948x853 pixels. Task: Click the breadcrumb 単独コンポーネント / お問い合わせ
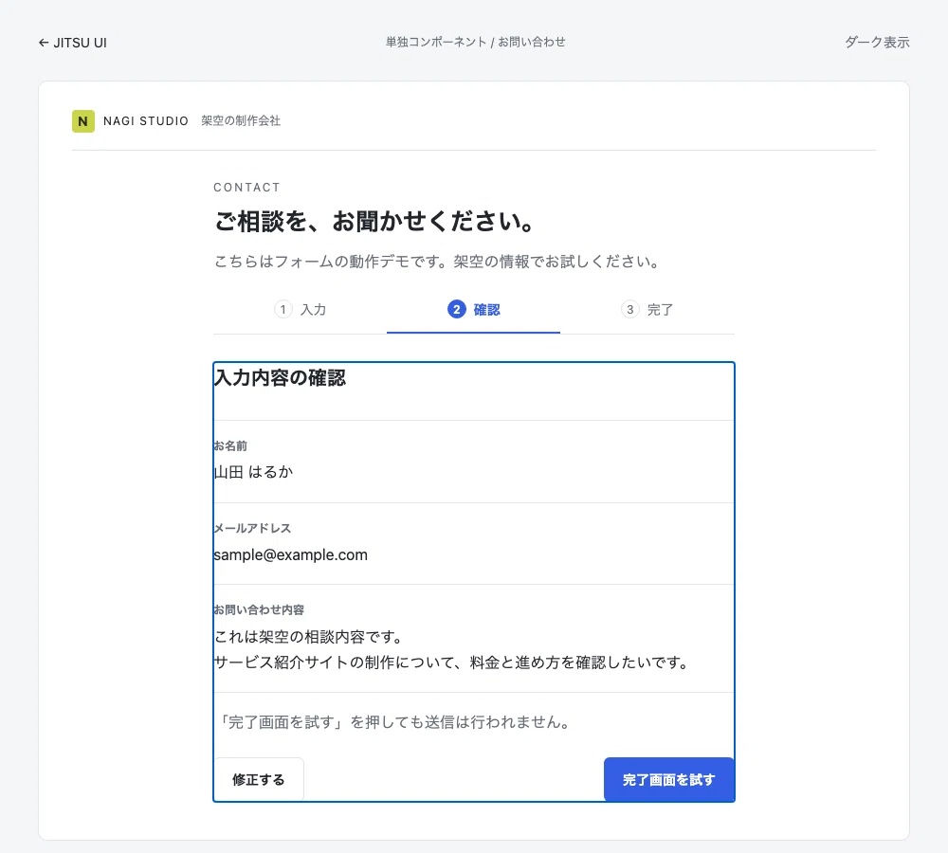pyautogui.click(x=475, y=42)
